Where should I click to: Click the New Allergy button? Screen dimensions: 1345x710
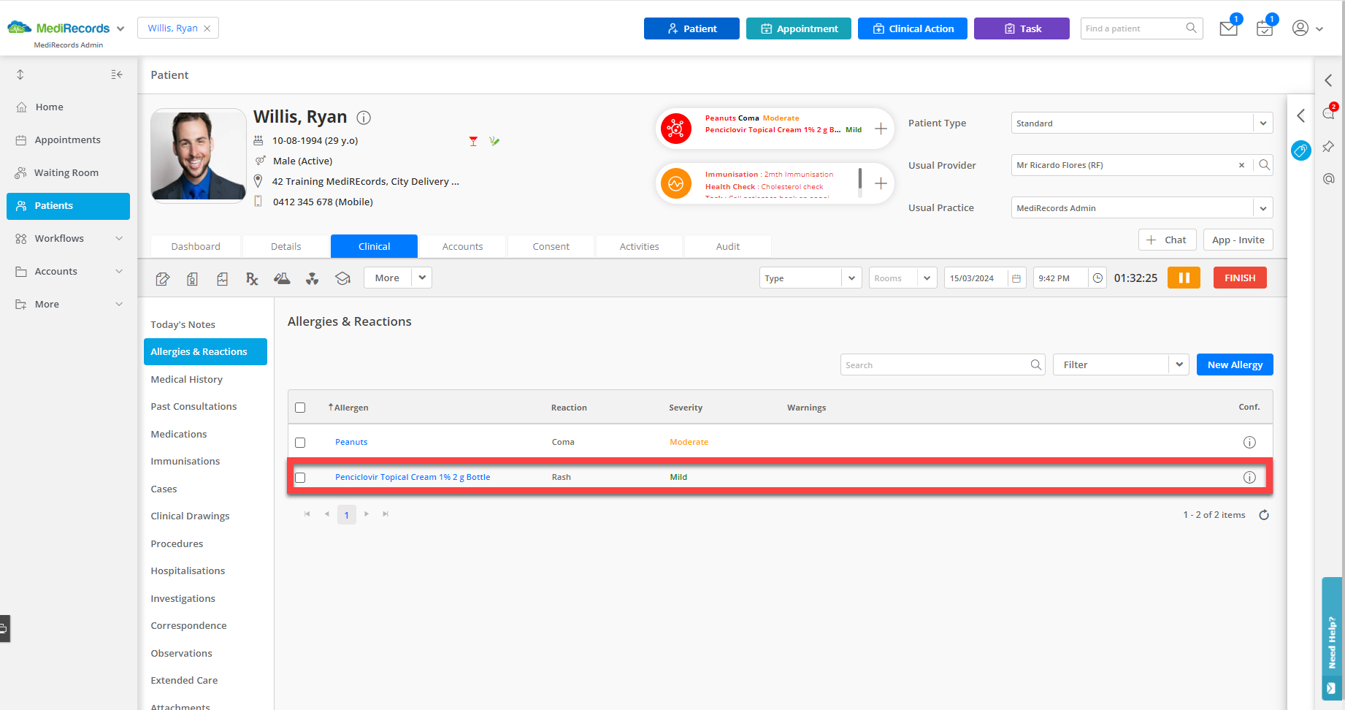1235,364
